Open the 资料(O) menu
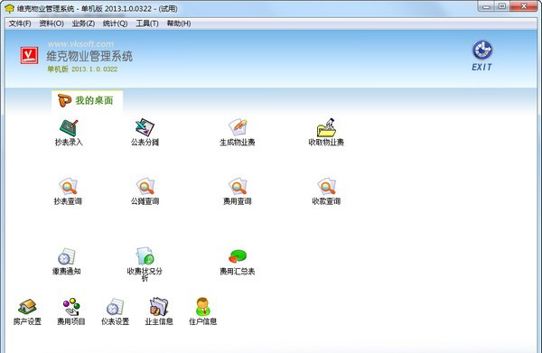Screen dimensions: 542x353 51,23
